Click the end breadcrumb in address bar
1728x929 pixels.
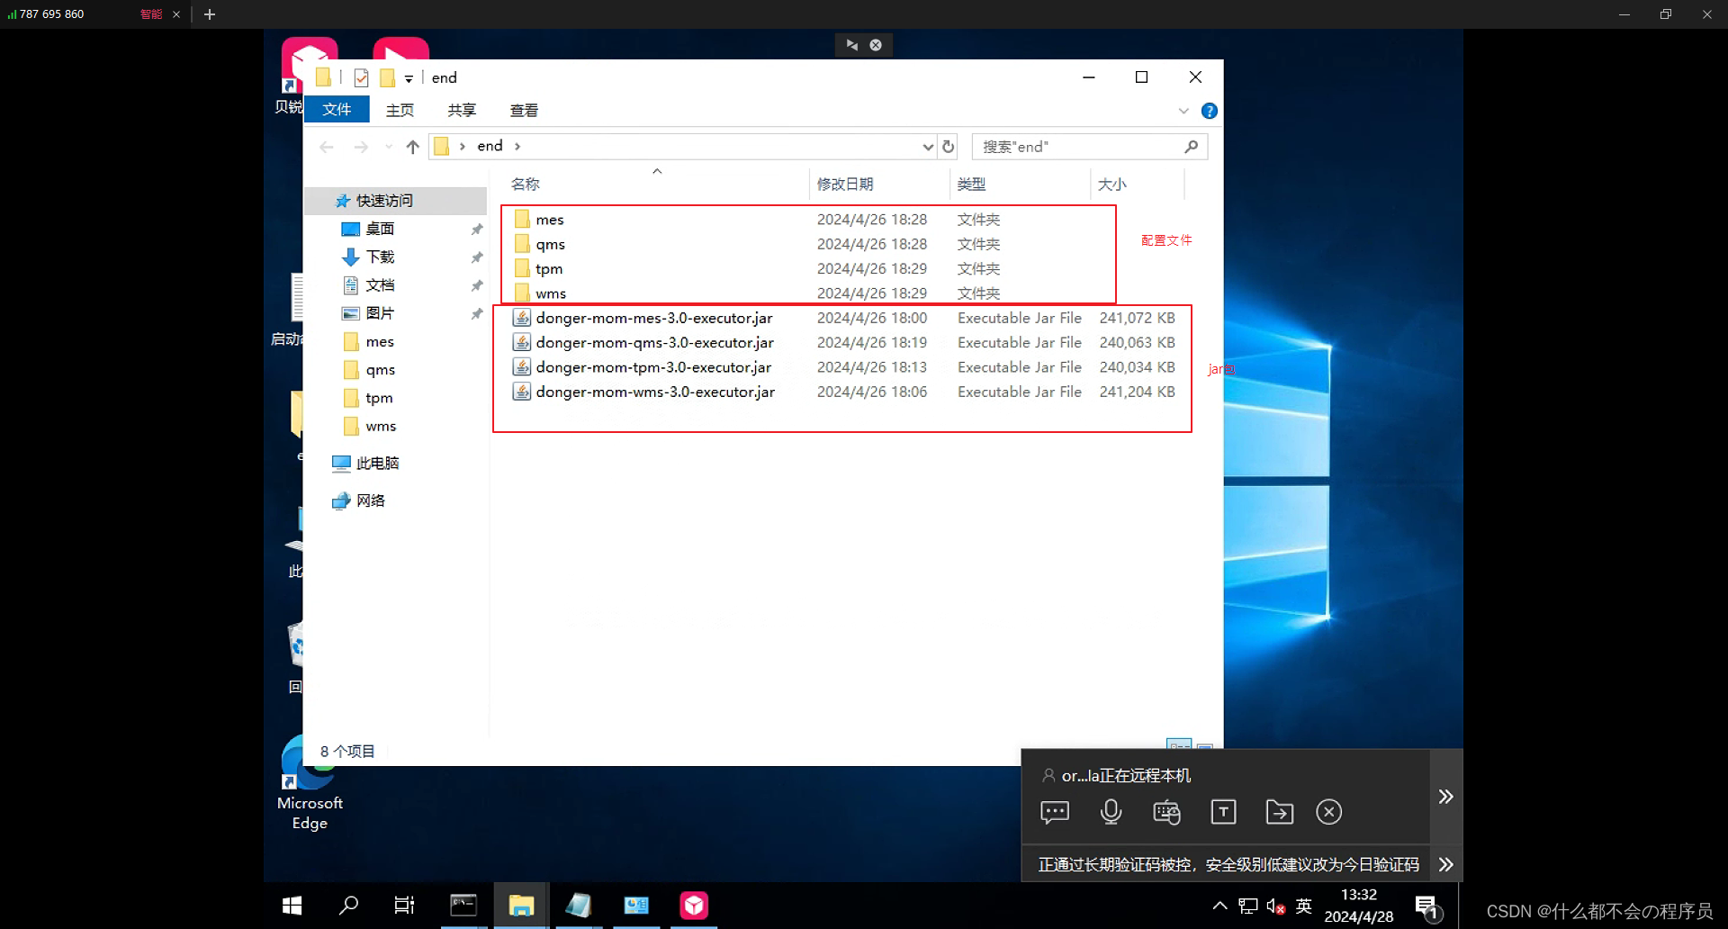490,146
